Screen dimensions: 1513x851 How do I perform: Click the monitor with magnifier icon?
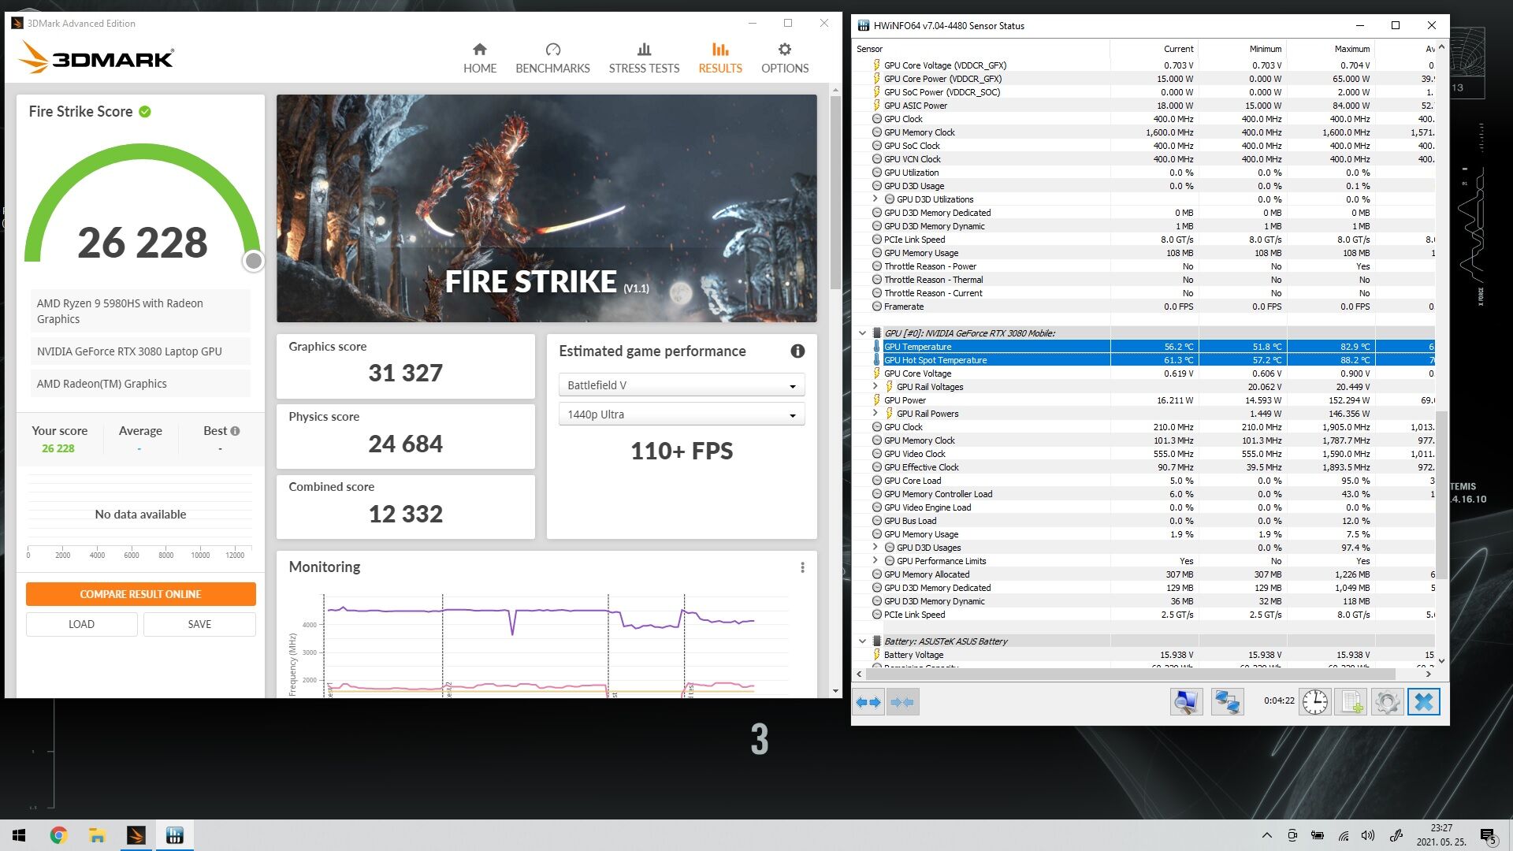coord(1186,702)
